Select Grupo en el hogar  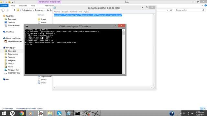[x=13, y=38]
